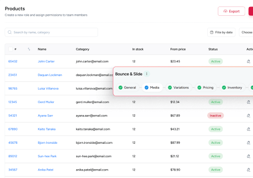Click the Name column header
The height and width of the screenshot is (178, 253).
coord(42,49)
